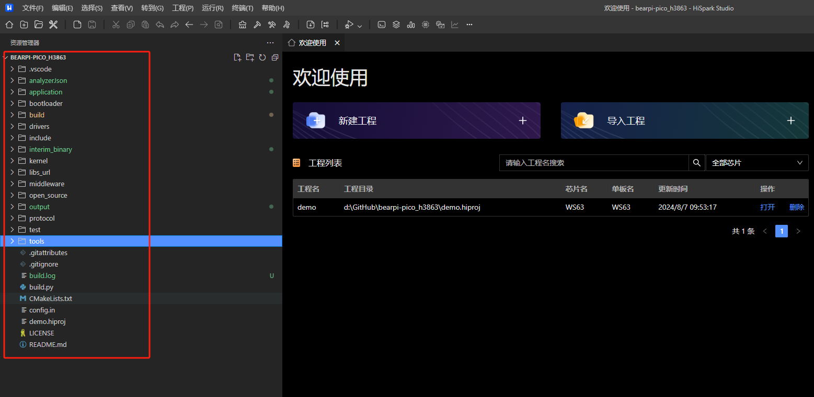Viewport: 814px width, 397px height.
Task: Click the single hammer build icon
Action: click(257, 25)
